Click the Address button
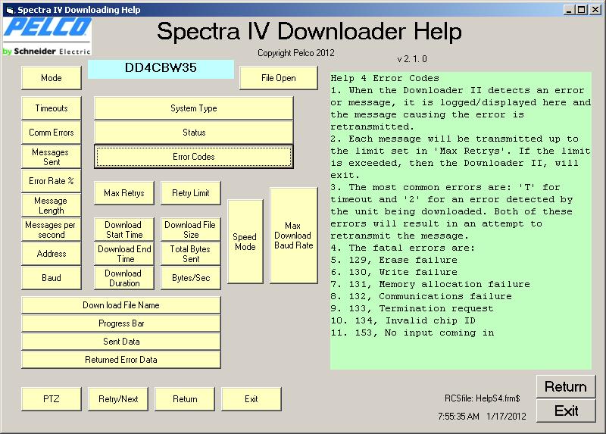 tap(52, 254)
